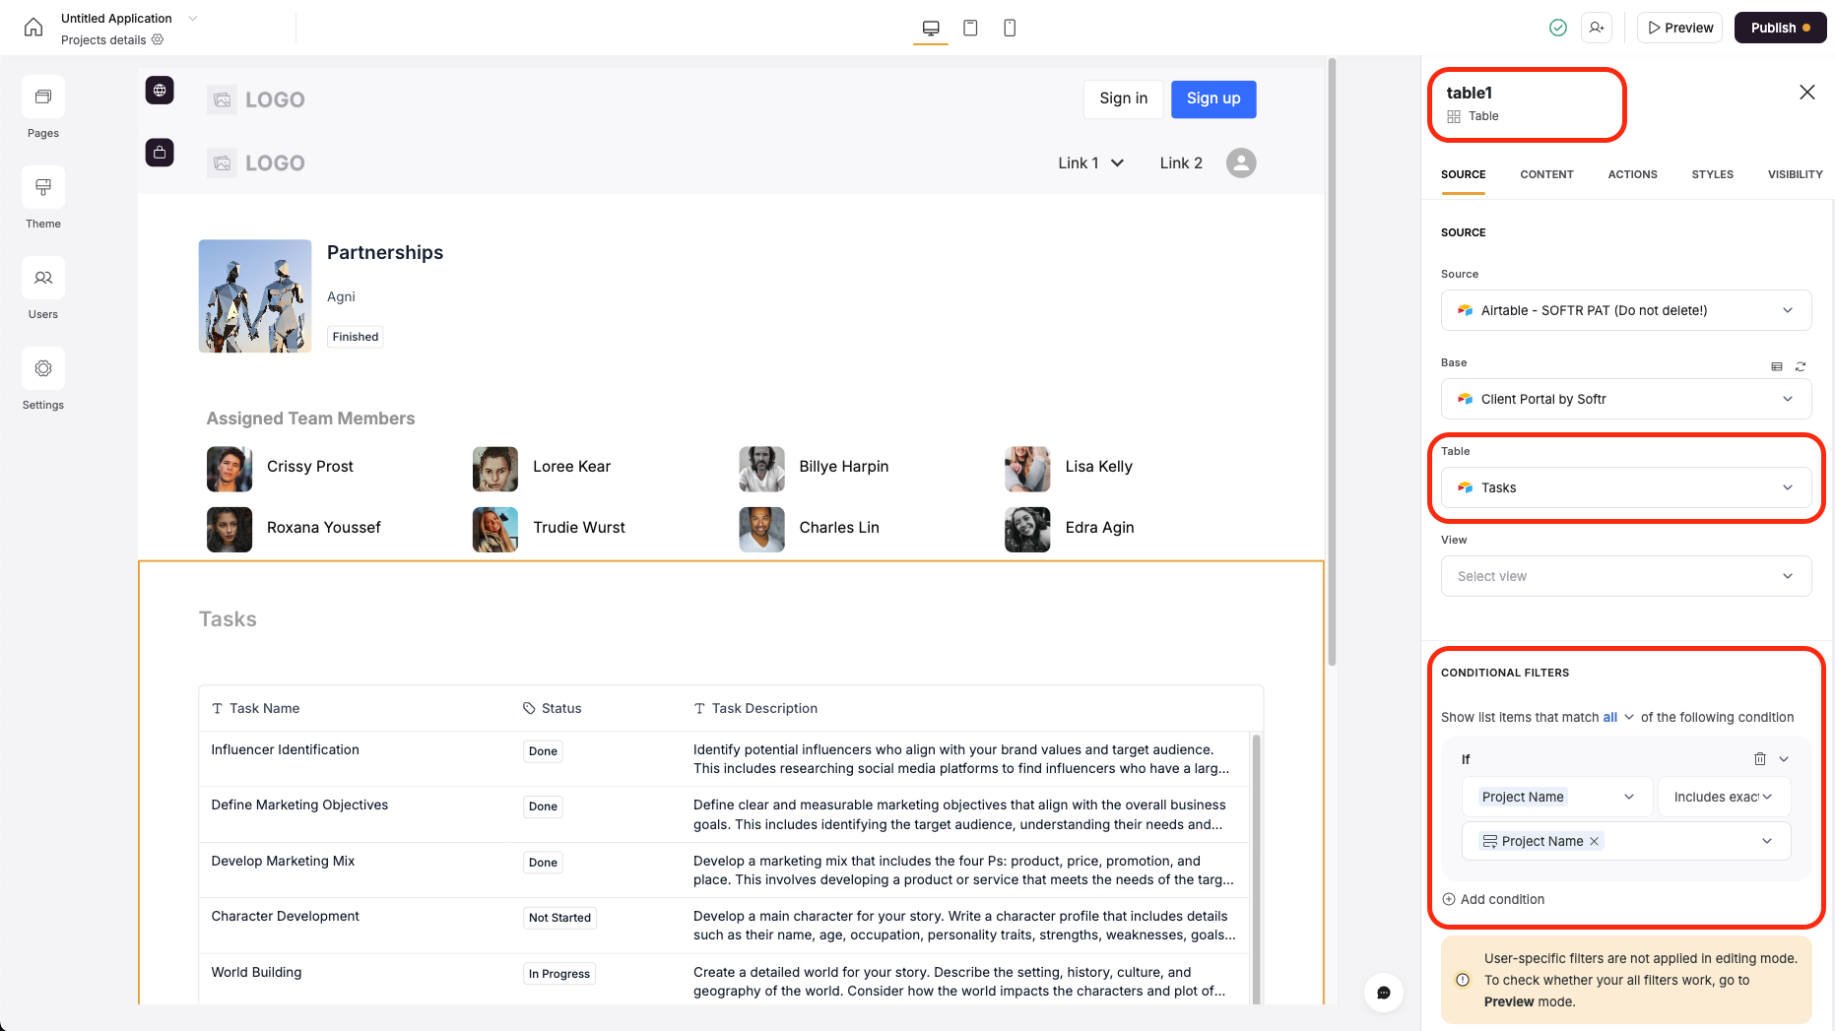Check the saved status indicator
1835x1031 pixels.
(x=1558, y=28)
